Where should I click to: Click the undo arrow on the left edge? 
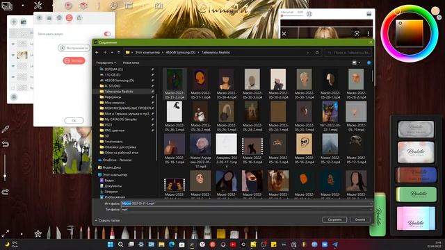(x=5, y=144)
